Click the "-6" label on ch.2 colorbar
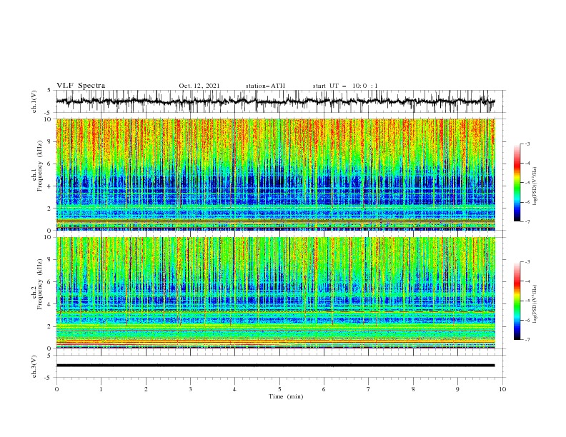The height and width of the screenshot is (437, 566). [x=527, y=320]
